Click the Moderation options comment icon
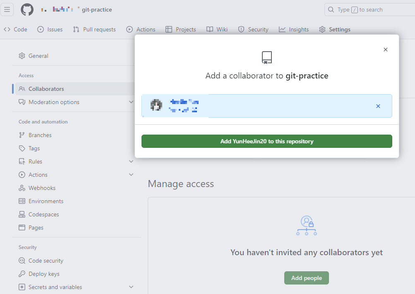The width and height of the screenshot is (415, 294). (x=22, y=102)
